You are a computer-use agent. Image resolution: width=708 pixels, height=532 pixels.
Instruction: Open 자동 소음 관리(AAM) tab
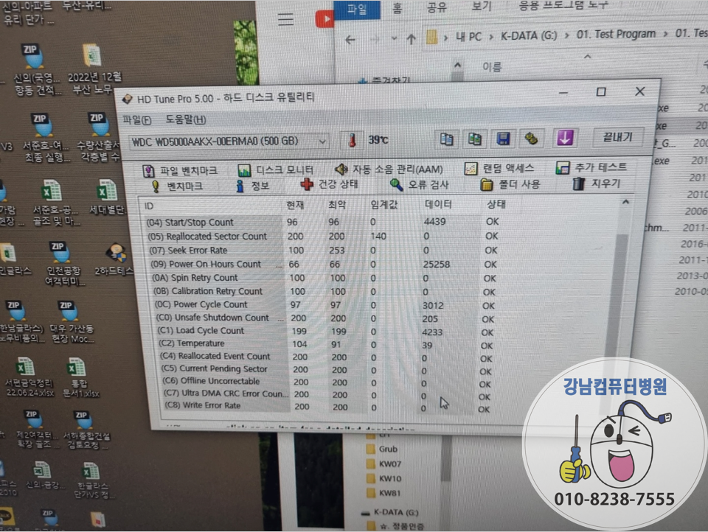(389, 169)
